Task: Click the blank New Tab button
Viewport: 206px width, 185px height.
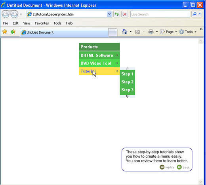Action: click(113, 32)
